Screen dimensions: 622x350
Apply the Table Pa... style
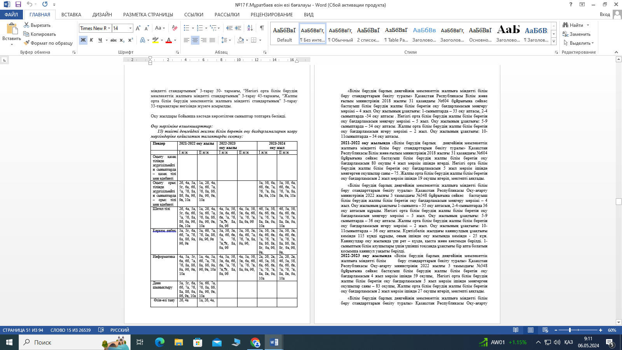[x=397, y=33]
